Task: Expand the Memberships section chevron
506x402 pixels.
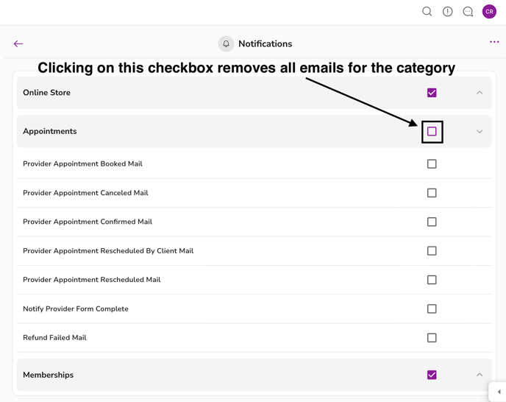Action: pyautogui.click(x=480, y=375)
